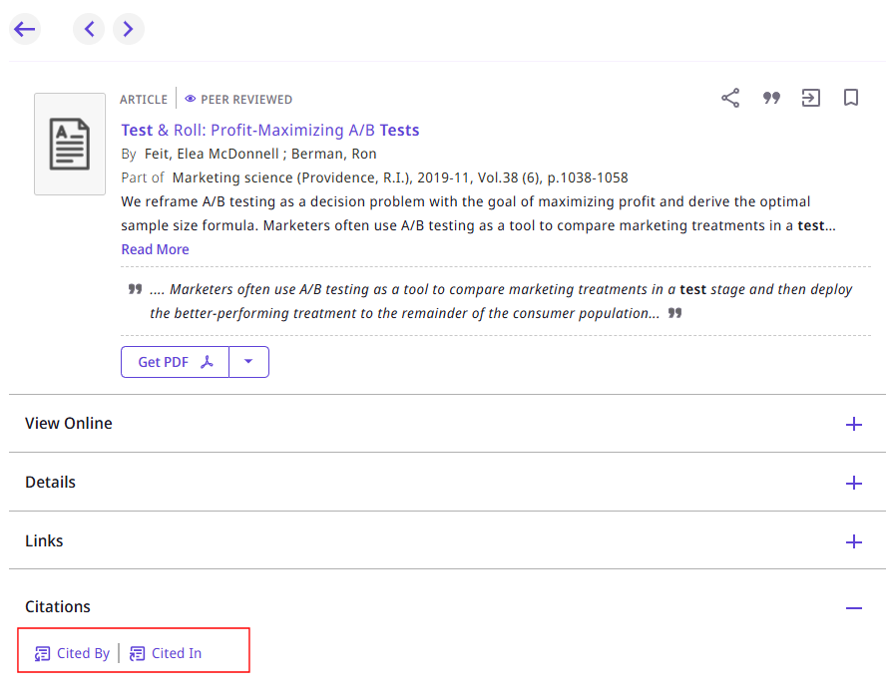Open the Cited By link
Screen dimensions: 890x694
[73, 653]
